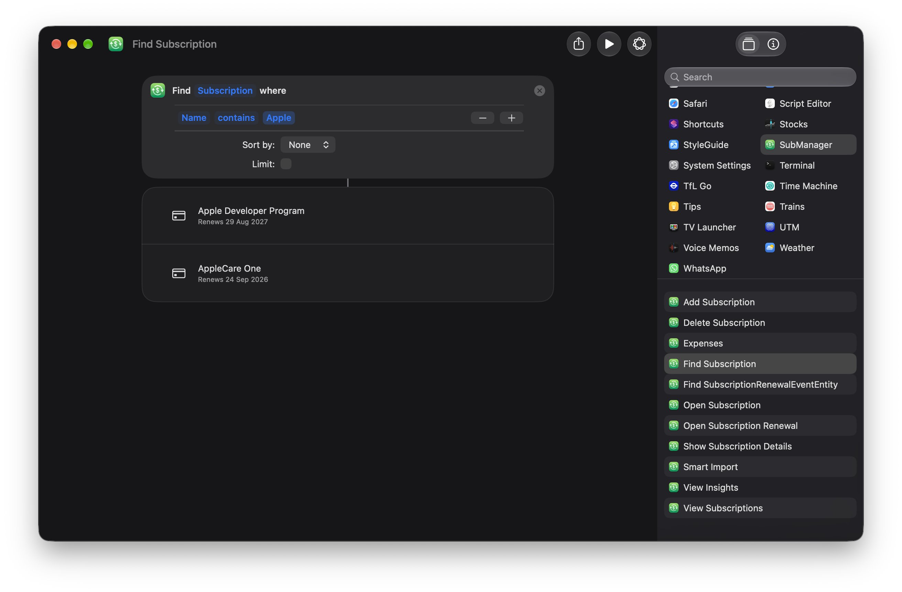Viewport: 902px width, 592px height.
Task: Add the Open Subscription action
Action: tap(760, 405)
